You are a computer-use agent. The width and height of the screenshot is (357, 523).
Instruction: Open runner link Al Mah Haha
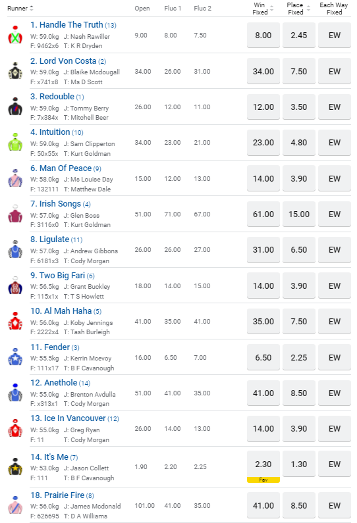click(61, 311)
